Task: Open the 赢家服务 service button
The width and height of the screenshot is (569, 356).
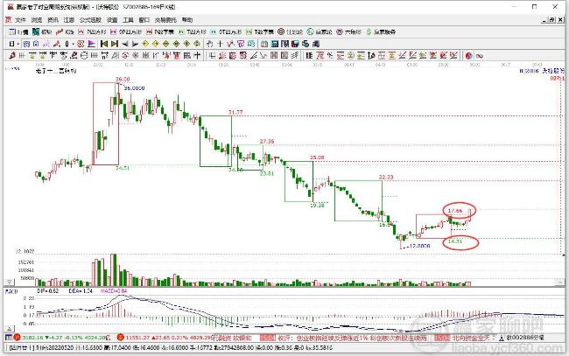Action: pyautogui.click(x=381, y=31)
